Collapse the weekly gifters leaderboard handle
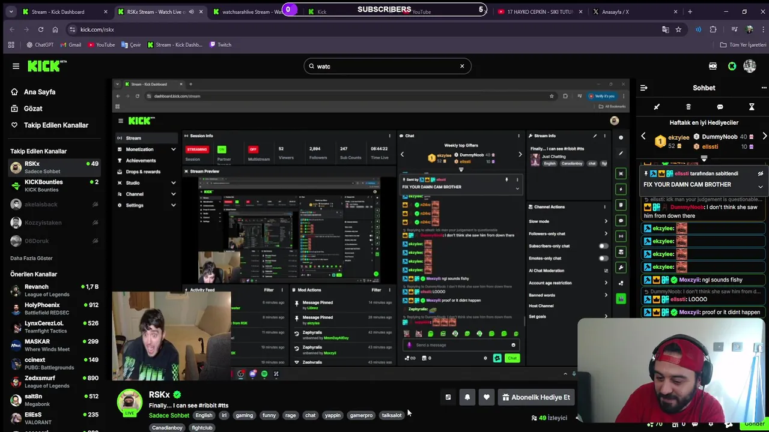769x432 pixels. 704,159
